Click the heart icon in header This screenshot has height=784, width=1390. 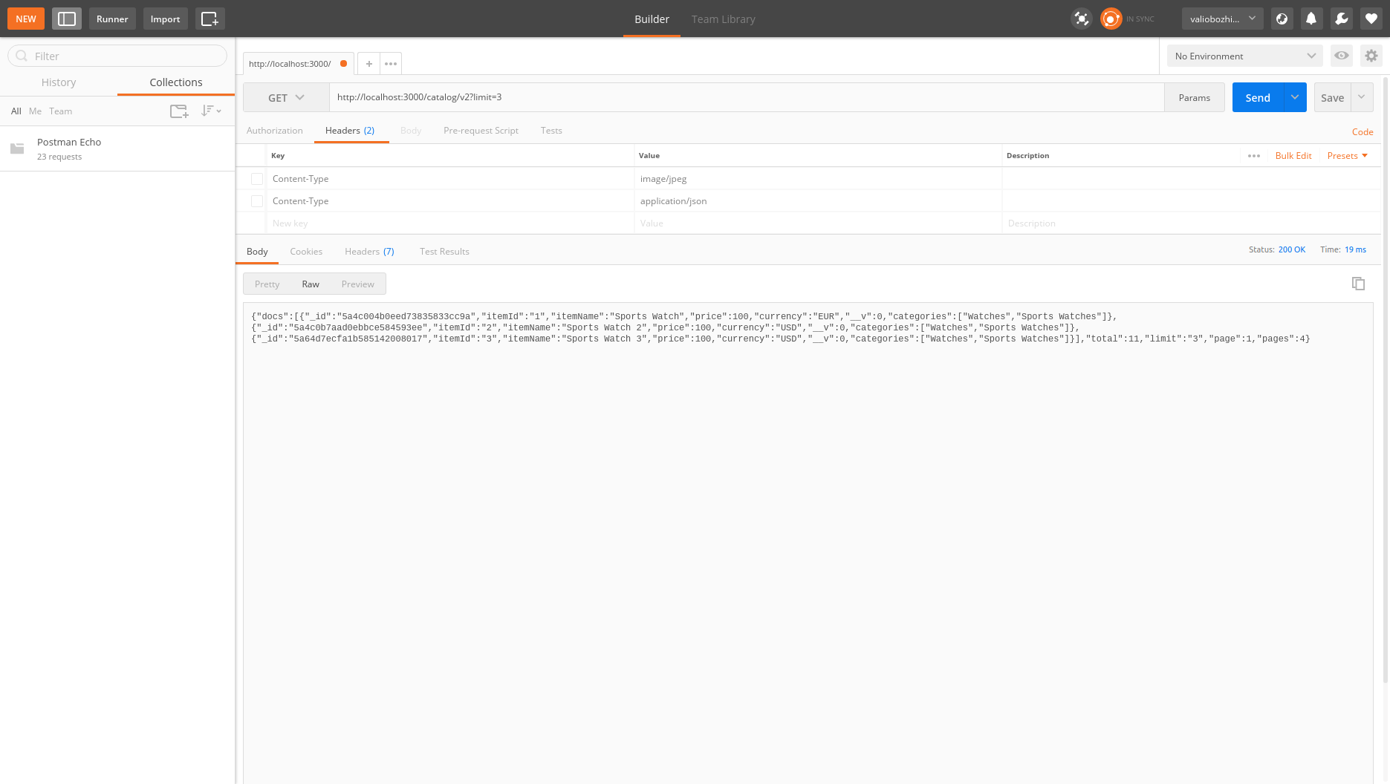point(1371,19)
